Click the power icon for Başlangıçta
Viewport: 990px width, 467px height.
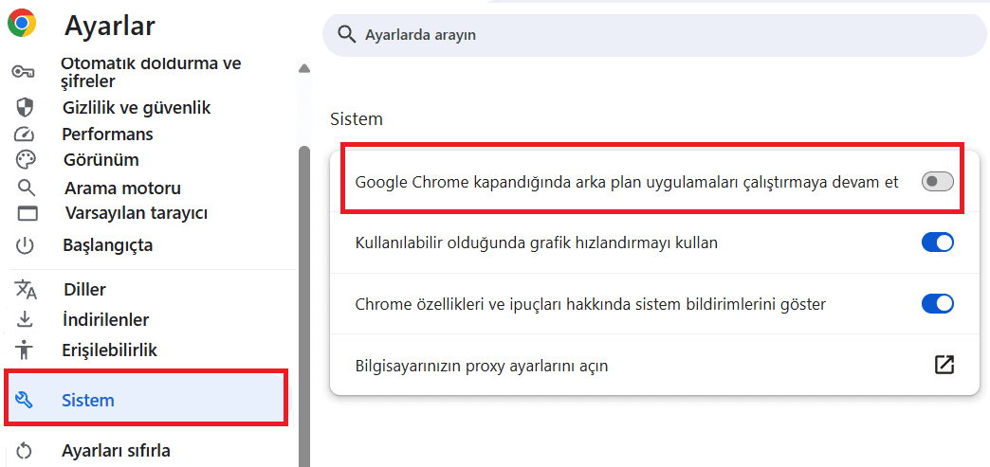pyautogui.click(x=25, y=244)
